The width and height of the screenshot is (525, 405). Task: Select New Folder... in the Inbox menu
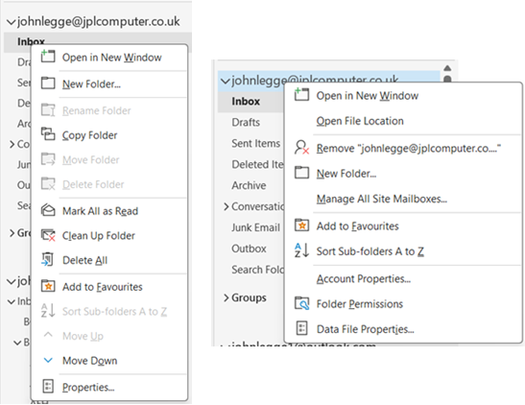(x=109, y=83)
